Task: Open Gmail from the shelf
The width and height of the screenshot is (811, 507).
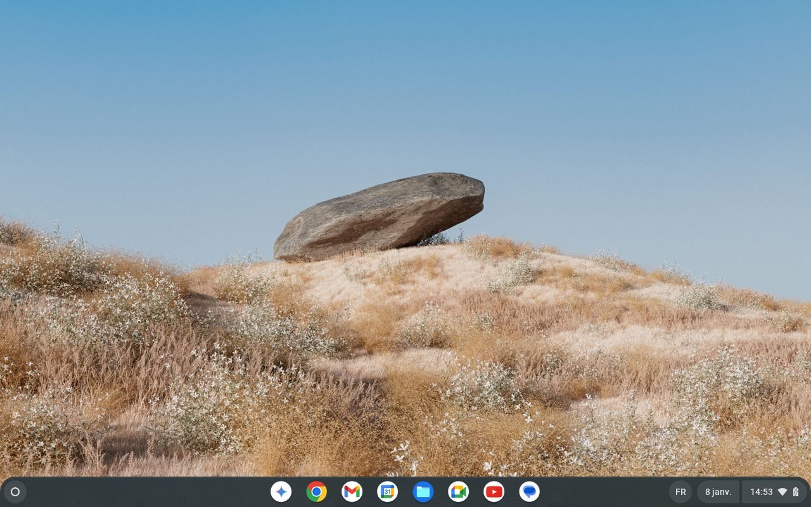Action: pyautogui.click(x=352, y=492)
